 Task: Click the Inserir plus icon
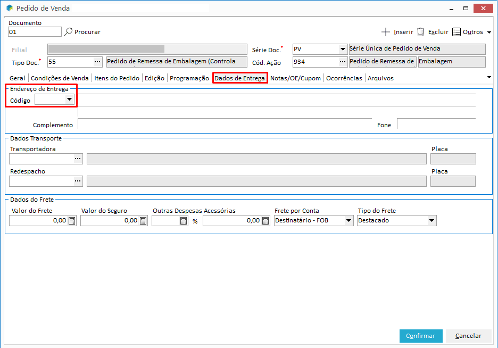click(x=386, y=32)
